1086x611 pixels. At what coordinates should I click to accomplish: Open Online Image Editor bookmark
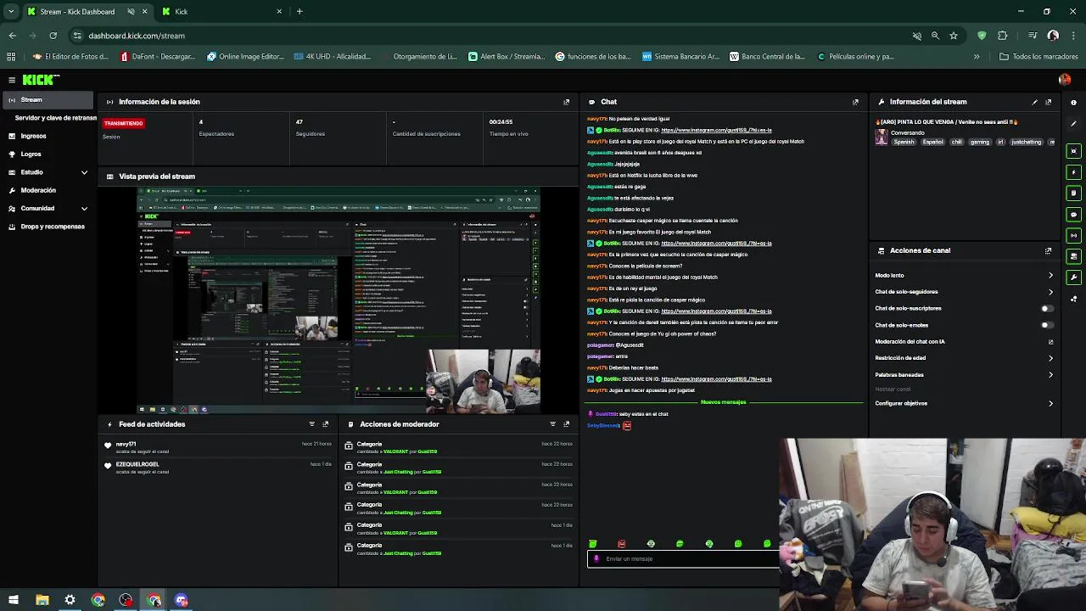[x=245, y=57]
